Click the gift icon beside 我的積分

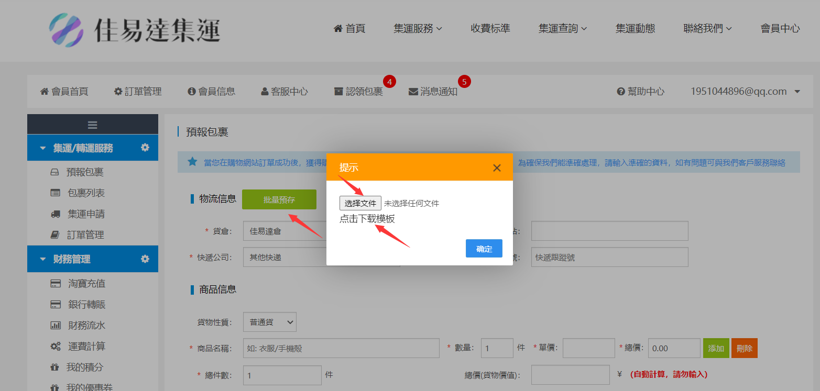coord(54,367)
